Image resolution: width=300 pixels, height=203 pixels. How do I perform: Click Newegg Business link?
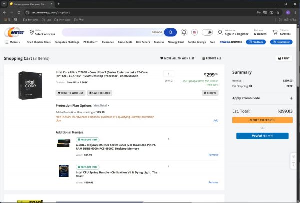pos(230,42)
